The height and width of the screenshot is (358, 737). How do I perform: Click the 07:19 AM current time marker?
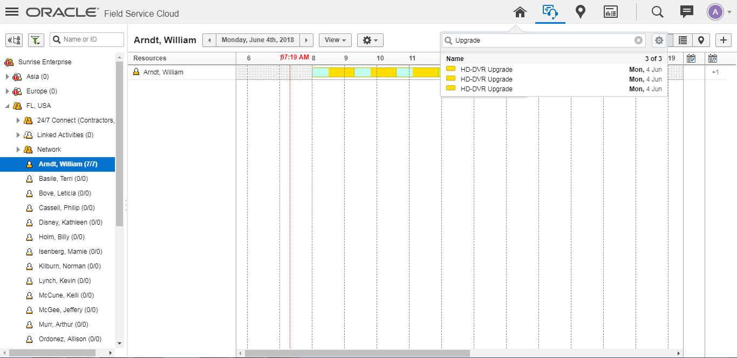coord(295,57)
